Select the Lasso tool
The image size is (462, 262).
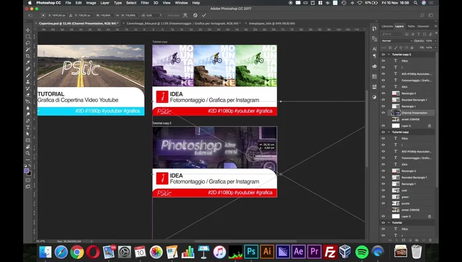pyautogui.click(x=28, y=43)
